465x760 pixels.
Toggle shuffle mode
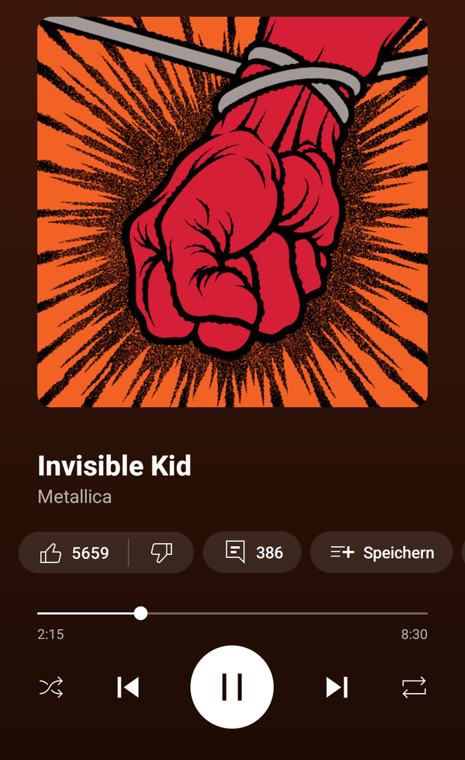[51, 687]
